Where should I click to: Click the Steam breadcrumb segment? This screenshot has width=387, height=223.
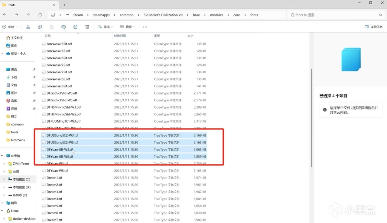(x=78, y=15)
